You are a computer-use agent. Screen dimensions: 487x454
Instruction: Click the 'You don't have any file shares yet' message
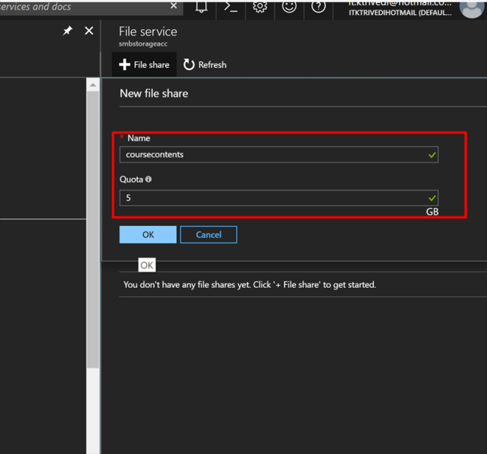click(x=249, y=285)
